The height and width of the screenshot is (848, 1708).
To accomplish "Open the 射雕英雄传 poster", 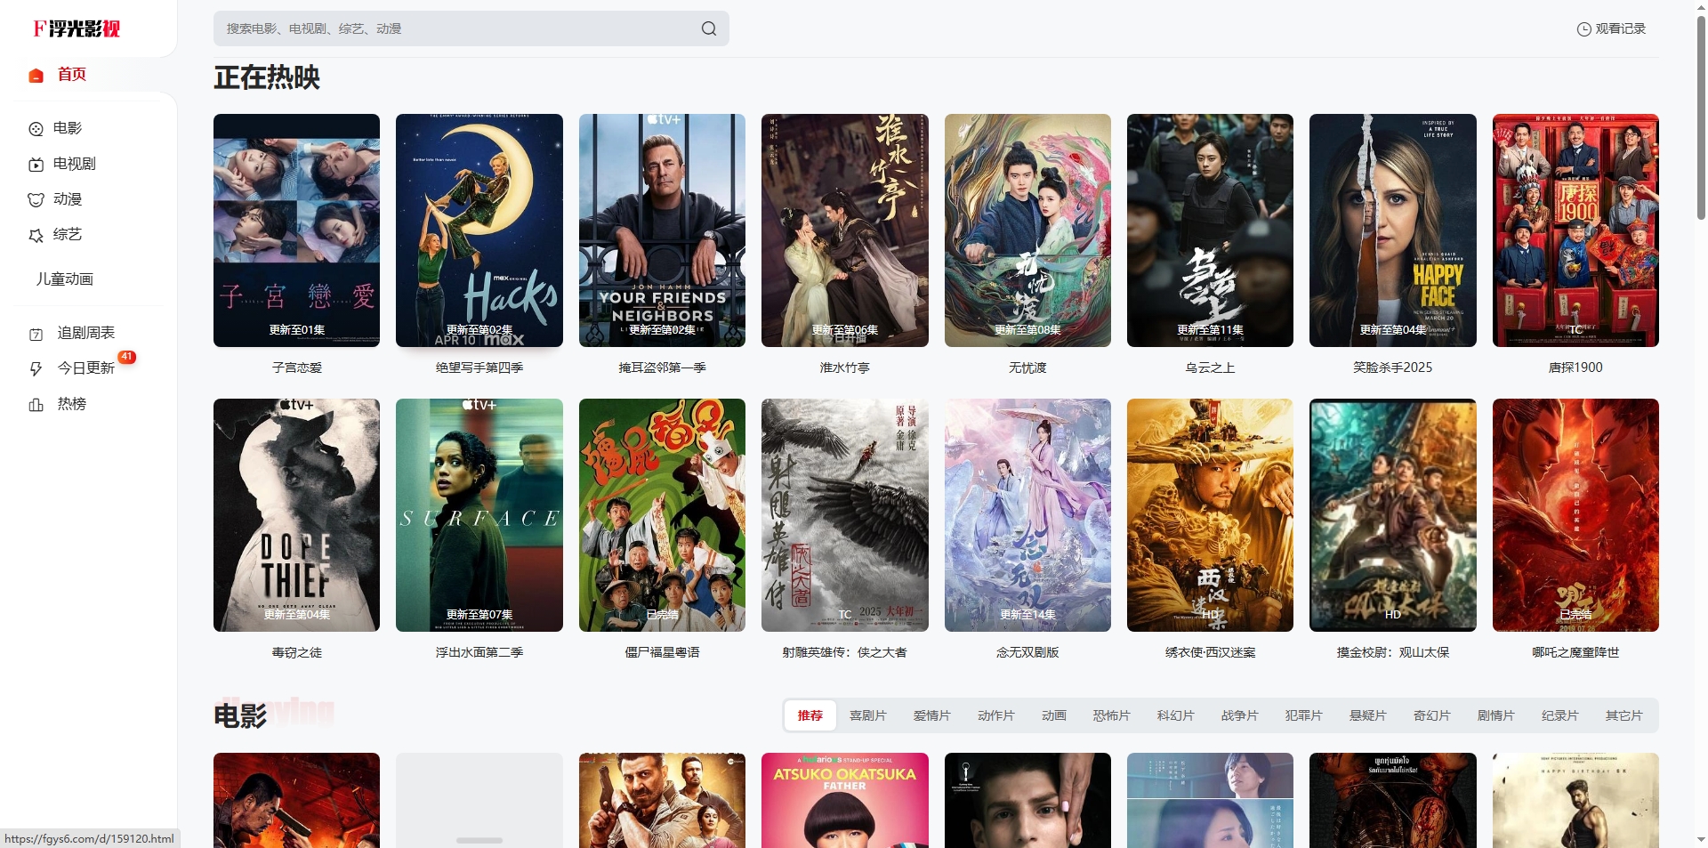I will (x=845, y=515).
